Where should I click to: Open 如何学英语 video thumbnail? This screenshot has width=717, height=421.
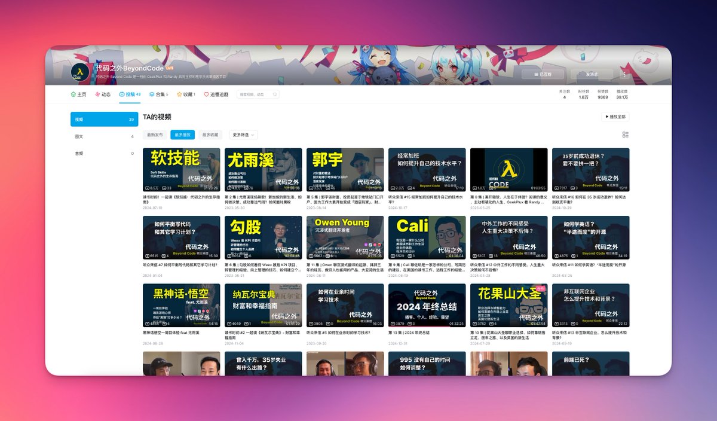tap(590, 237)
